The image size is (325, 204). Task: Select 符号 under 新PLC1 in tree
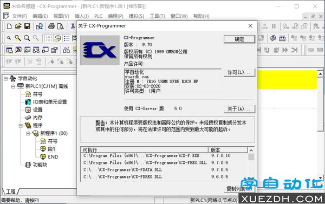click(x=38, y=94)
